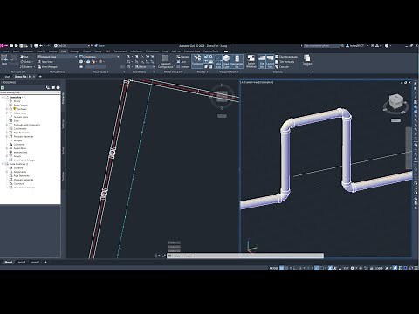This screenshot has width=419, height=314.
Task: Click the Corridors icon under Demo file
Action: (10, 144)
